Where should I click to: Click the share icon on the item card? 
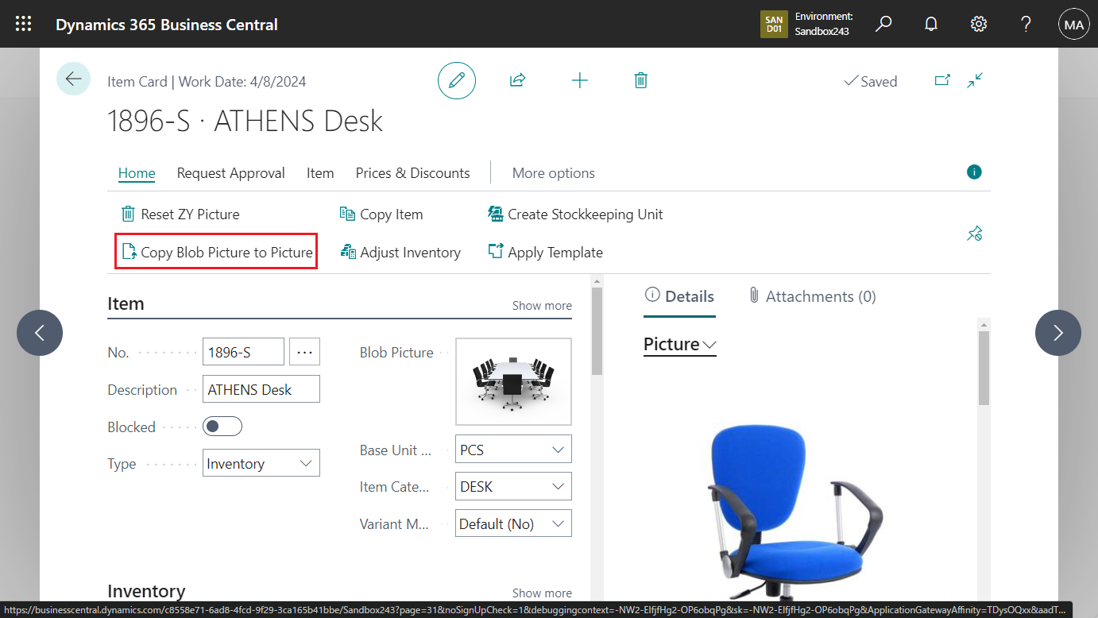tap(517, 80)
